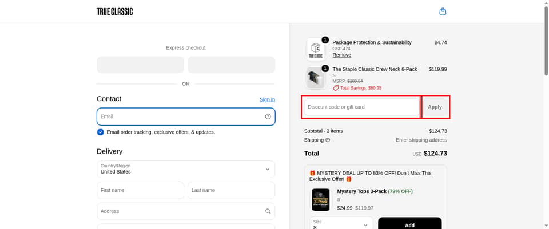Open Staple Classic Crew Neck 6-Pack thumbnail
Screen dimensions: 549x229
[316, 78]
